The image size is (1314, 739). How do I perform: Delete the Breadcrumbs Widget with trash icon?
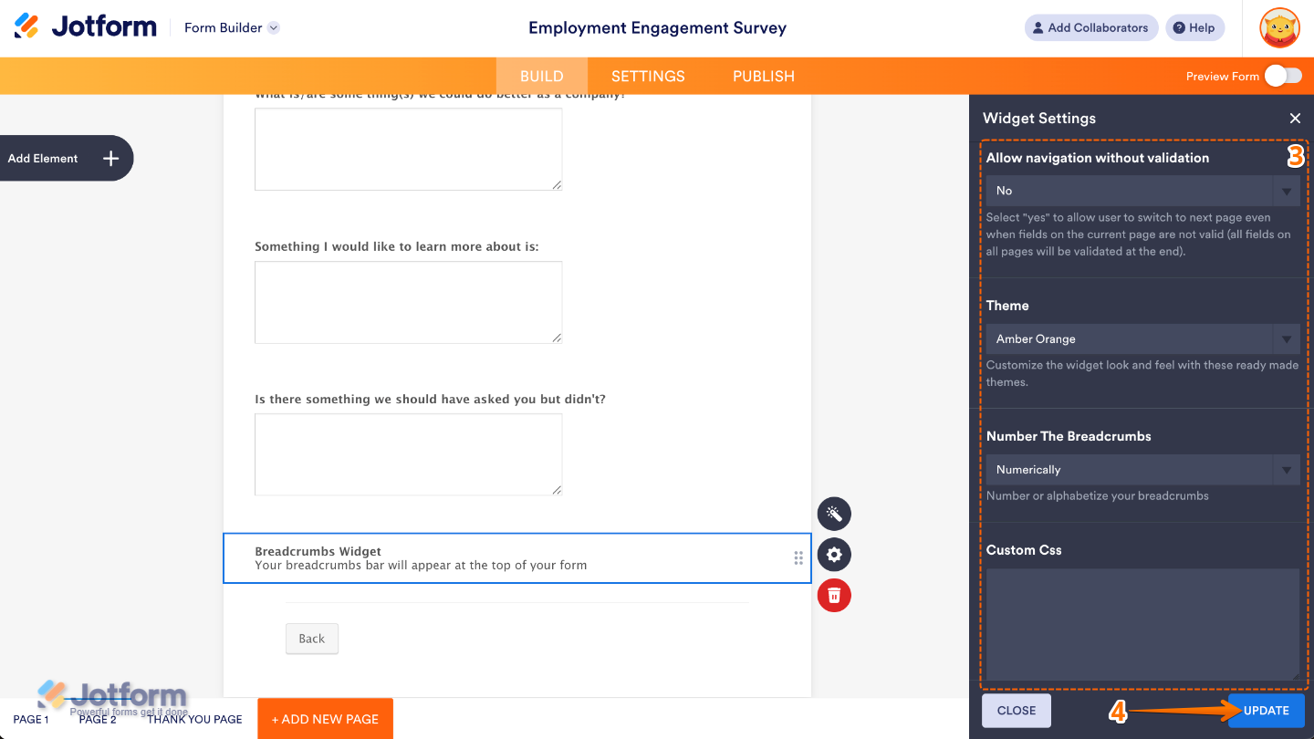pos(834,596)
